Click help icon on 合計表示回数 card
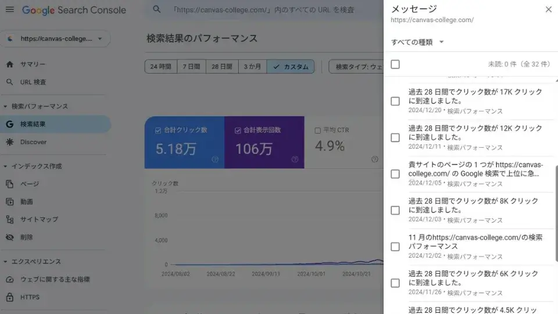 [x=295, y=159]
